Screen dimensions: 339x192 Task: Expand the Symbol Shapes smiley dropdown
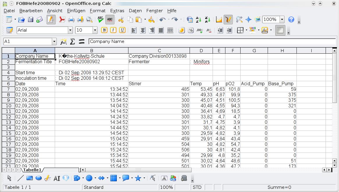click(95, 178)
